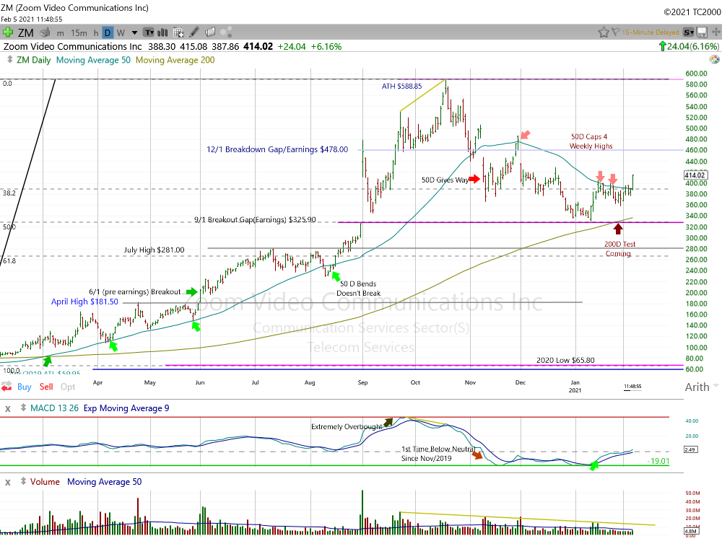722x541 pixels.
Task: Close the Volume indicator pane
Action: click(8, 482)
